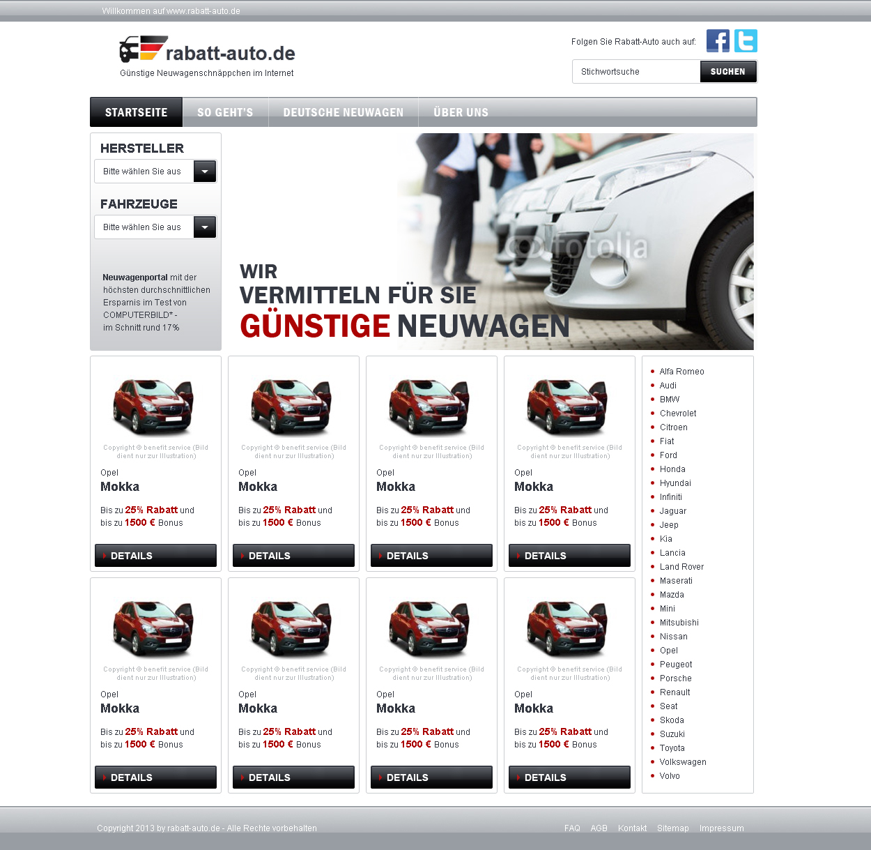The image size is (871, 850).
Task: Open the Sitemap footer link
Action: pos(673,828)
